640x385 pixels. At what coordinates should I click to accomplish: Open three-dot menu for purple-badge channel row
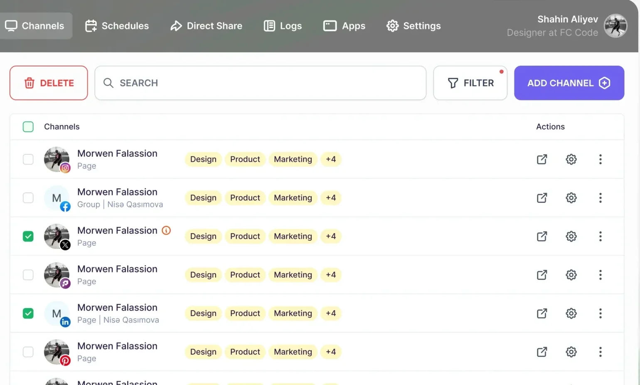point(601,275)
